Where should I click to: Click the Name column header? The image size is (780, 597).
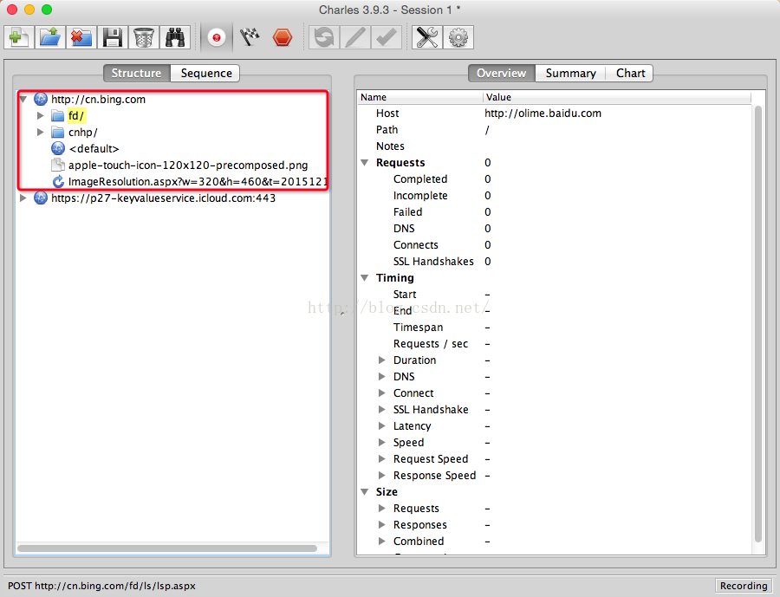[x=419, y=97]
